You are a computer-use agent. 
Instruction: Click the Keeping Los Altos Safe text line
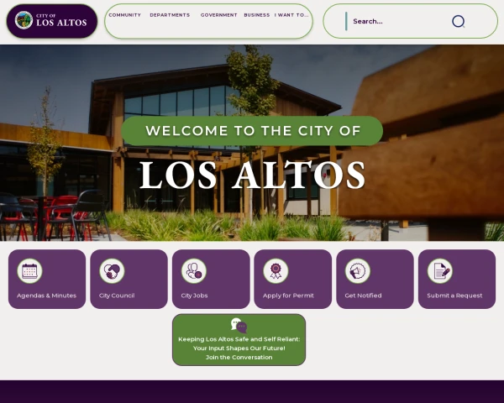239,339
